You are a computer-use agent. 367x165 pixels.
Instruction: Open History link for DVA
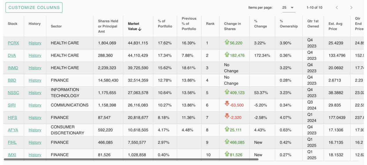(x=35, y=55)
